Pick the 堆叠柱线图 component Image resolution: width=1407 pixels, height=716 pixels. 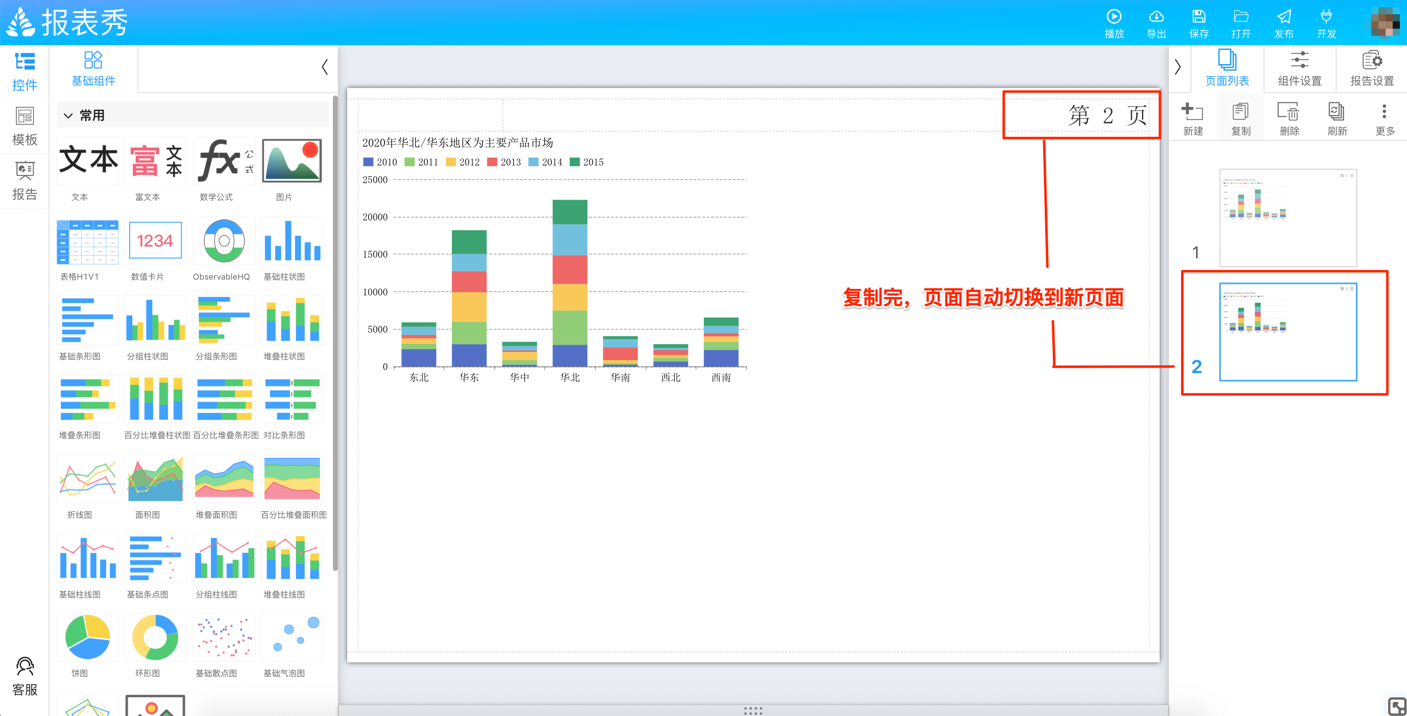[292, 558]
